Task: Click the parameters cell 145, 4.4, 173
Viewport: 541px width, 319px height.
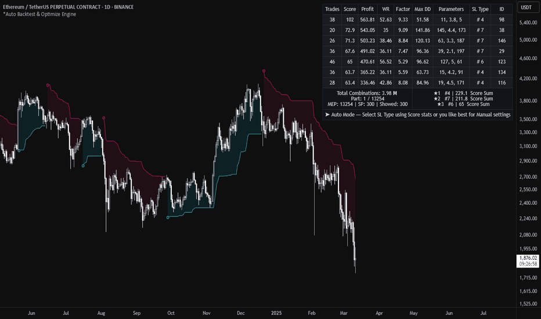Action: click(451, 30)
